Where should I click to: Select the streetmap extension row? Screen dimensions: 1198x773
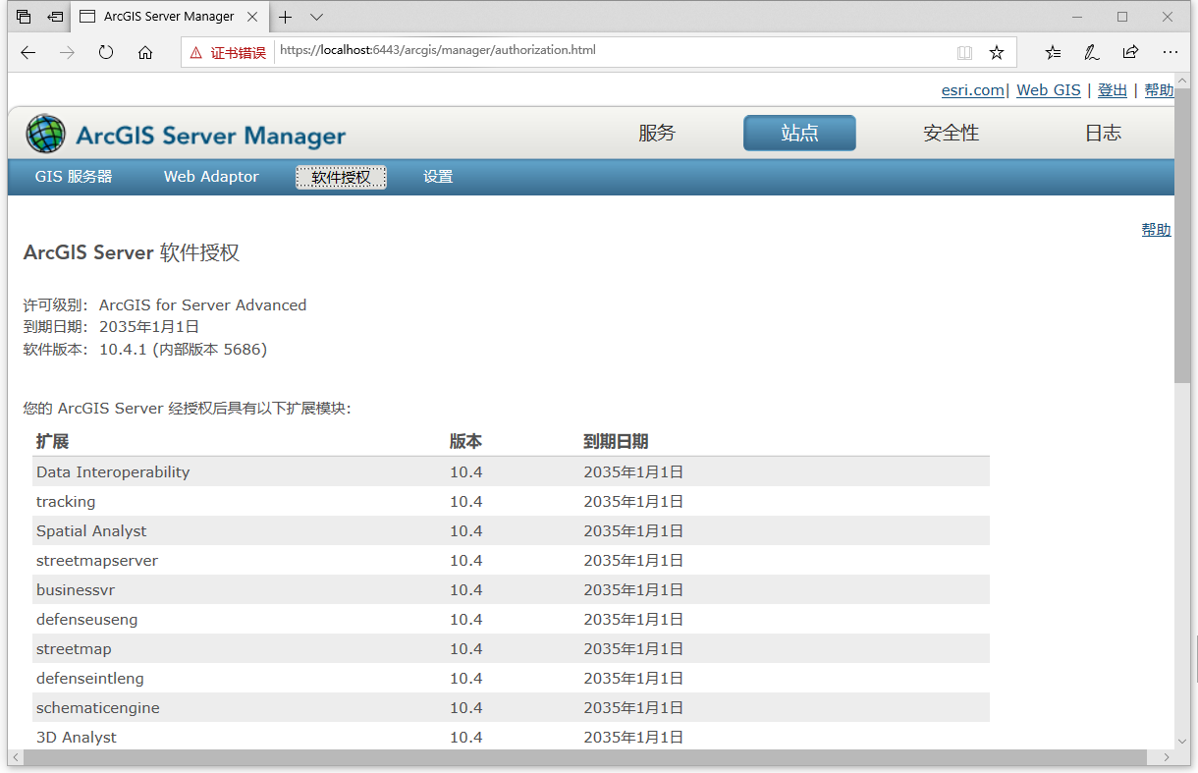[511, 648]
